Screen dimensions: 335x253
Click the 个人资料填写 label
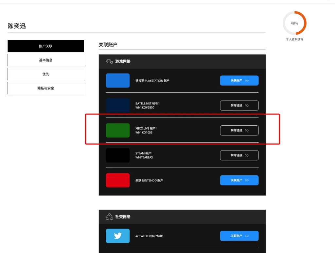294,39
